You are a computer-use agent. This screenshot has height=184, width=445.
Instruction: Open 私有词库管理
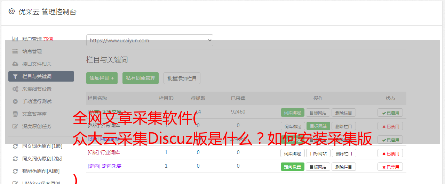(x=141, y=78)
